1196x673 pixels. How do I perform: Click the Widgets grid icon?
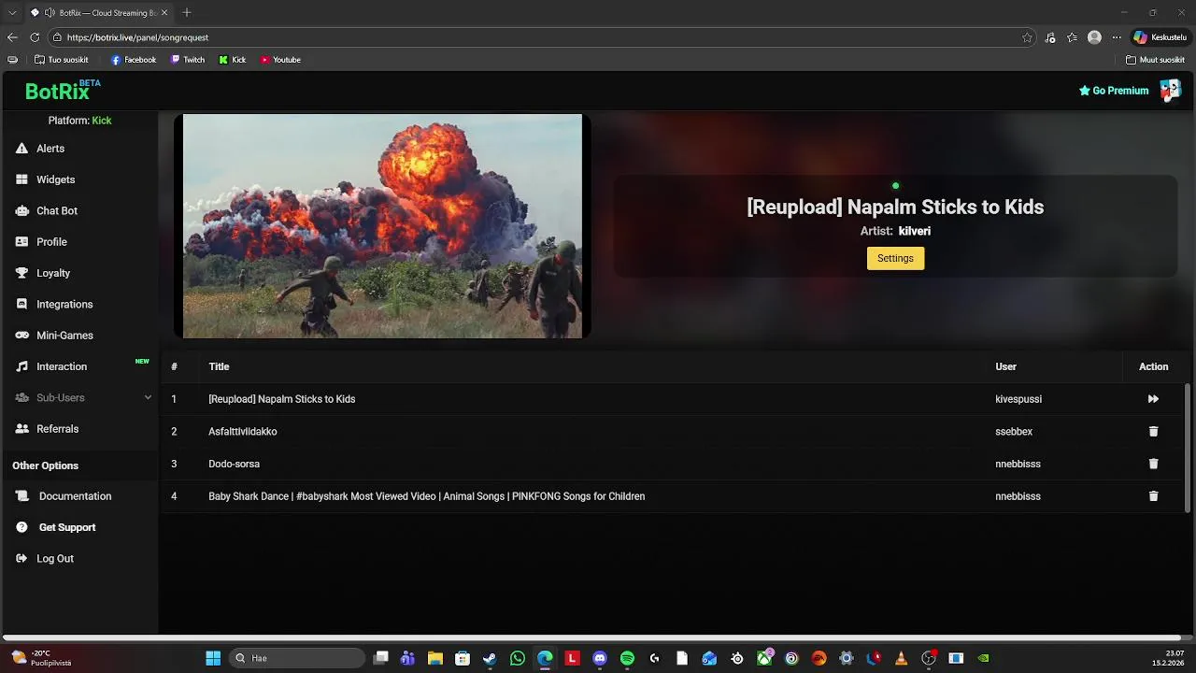(21, 179)
